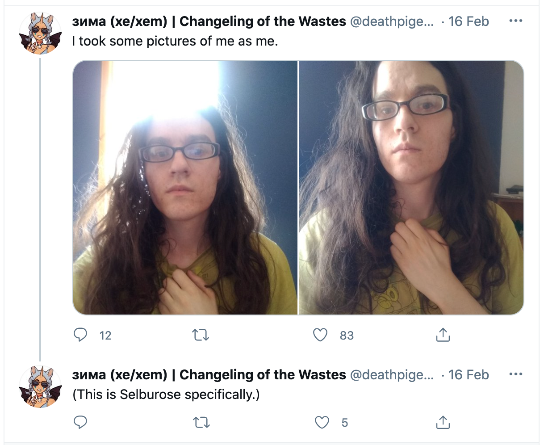544x445 pixels.
Task: Open more options menu on first tweet
Action: (x=515, y=21)
